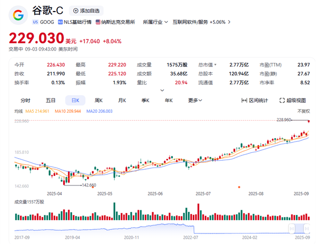Expand the 所属行业 industry dropdown
The width and height of the screenshot is (316, 244).
click(x=166, y=22)
